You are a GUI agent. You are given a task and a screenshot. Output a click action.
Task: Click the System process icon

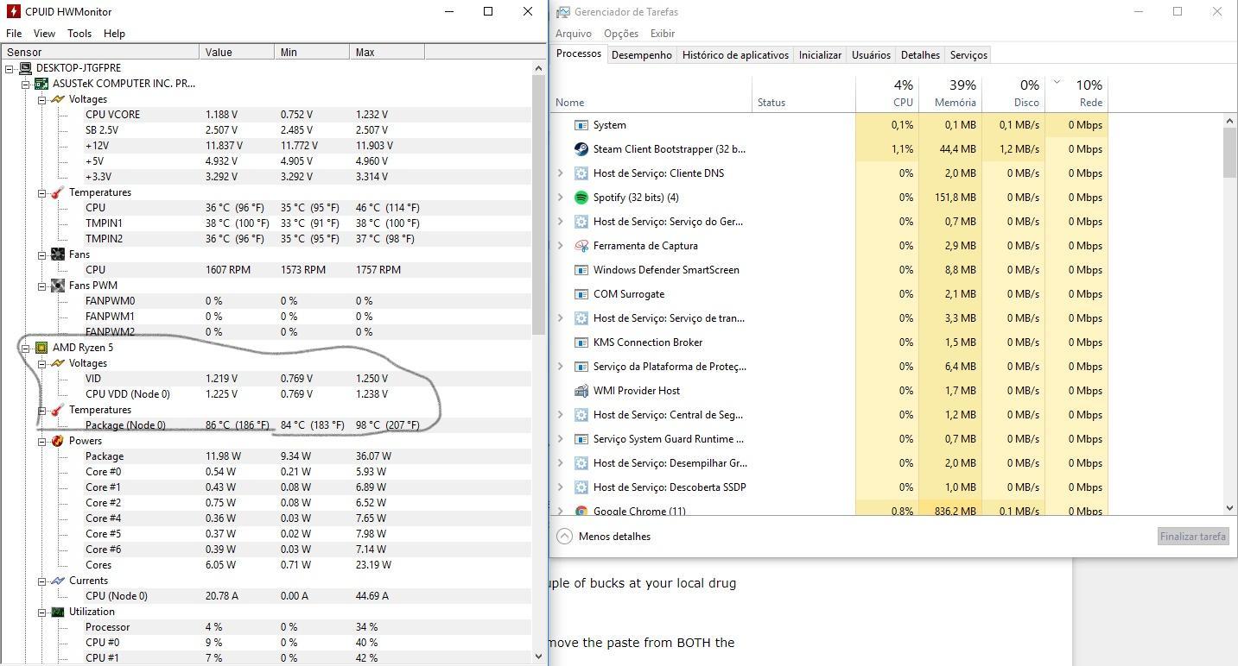581,125
